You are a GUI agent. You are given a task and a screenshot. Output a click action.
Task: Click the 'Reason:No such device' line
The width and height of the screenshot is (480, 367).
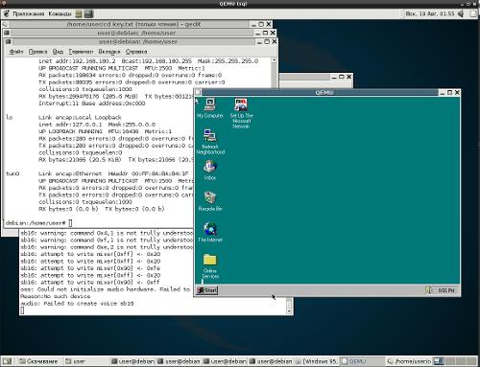56,296
